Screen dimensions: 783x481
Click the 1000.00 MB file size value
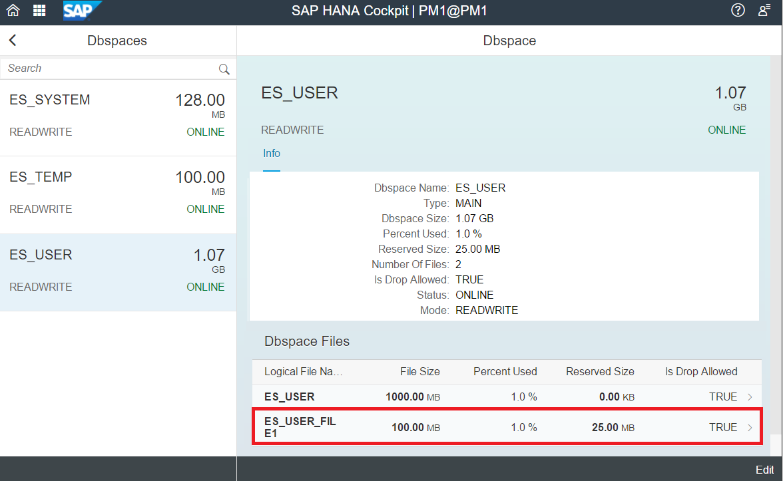tap(413, 397)
